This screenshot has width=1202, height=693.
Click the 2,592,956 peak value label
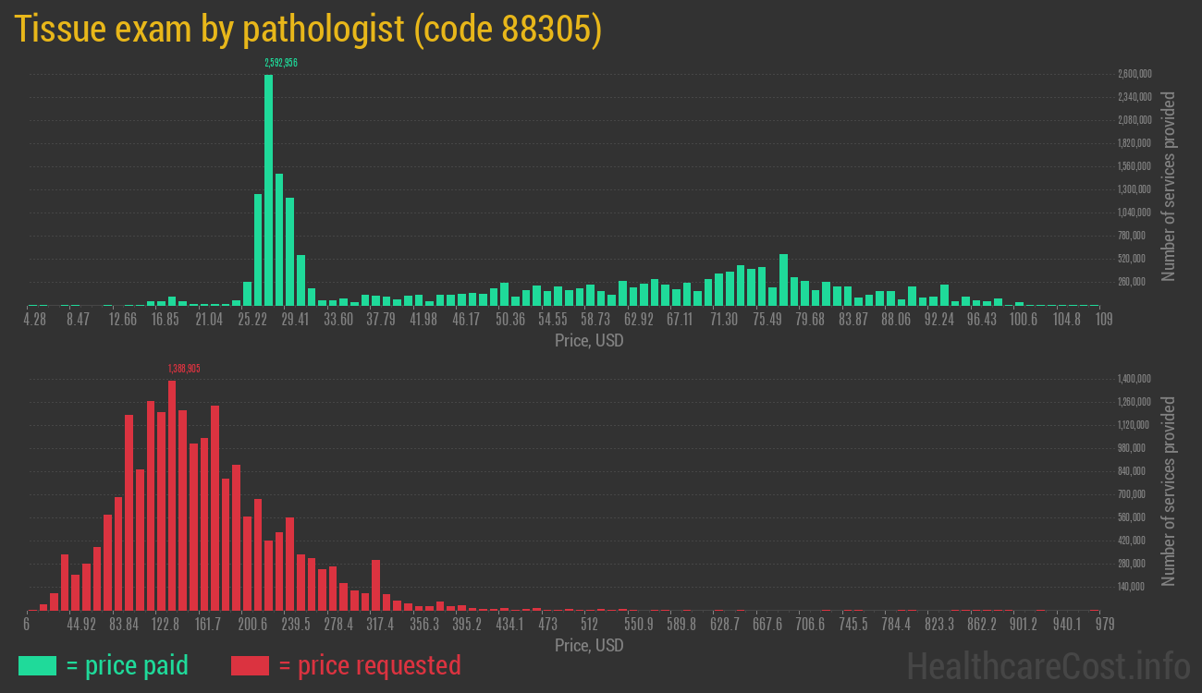pyautogui.click(x=281, y=62)
